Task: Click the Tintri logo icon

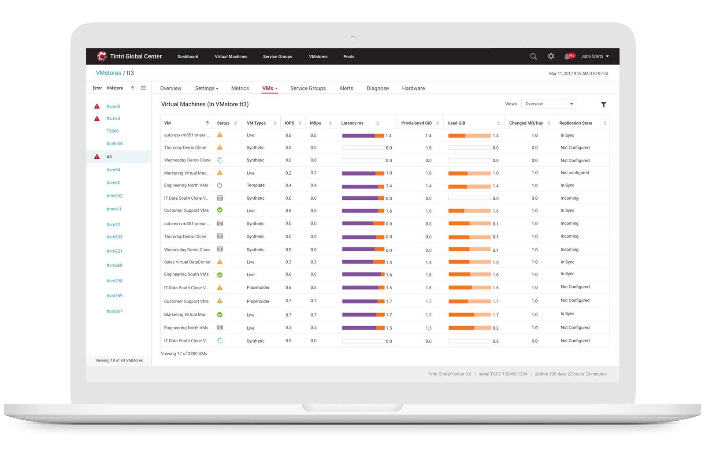Action: pyautogui.click(x=102, y=56)
